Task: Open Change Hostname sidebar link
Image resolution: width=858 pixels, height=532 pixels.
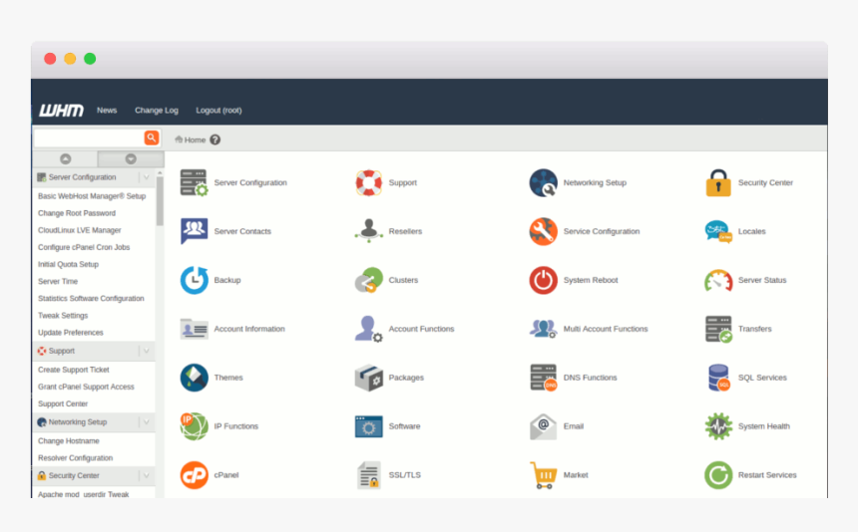Action: (69, 440)
